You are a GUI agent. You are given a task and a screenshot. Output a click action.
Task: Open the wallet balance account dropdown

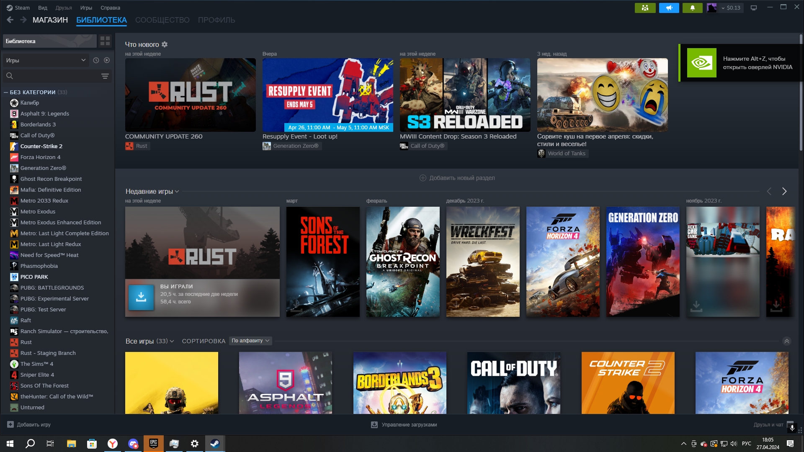[x=731, y=8]
